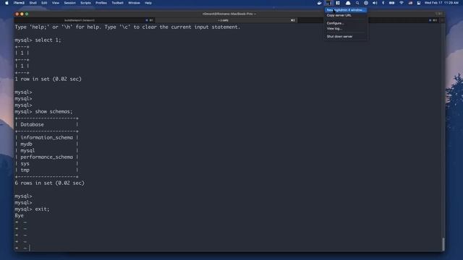Open the Profiles menu
463x260 pixels.
[x=101, y=3]
